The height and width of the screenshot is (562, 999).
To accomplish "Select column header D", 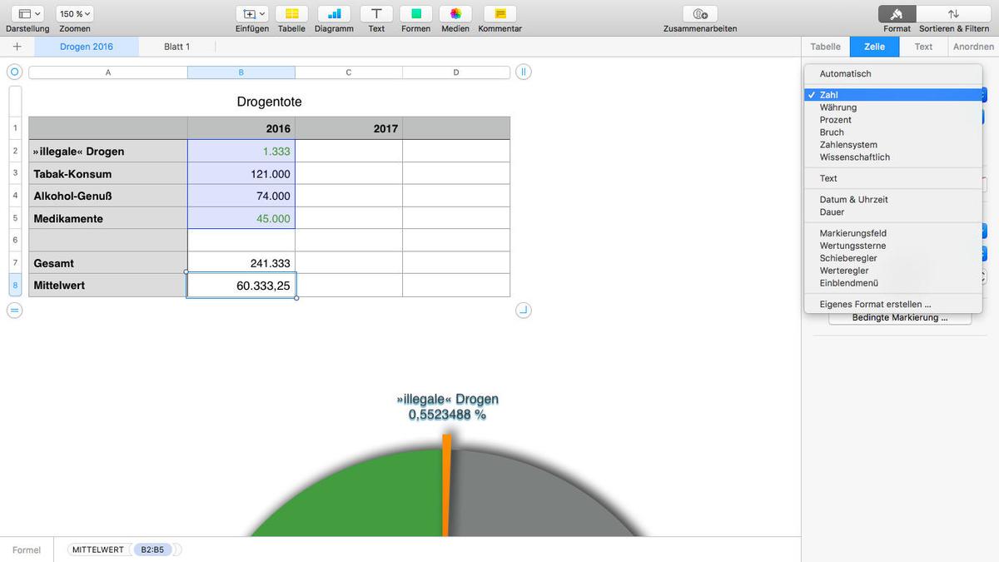I will pyautogui.click(x=456, y=72).
